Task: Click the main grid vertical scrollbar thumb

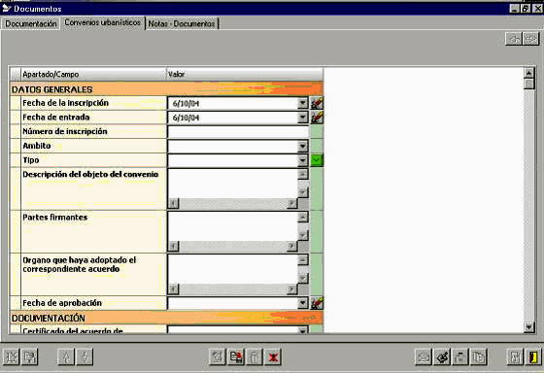Action: [528, 84]
